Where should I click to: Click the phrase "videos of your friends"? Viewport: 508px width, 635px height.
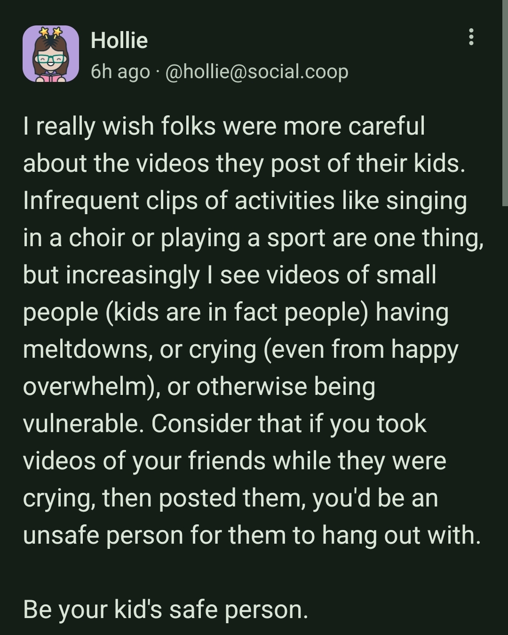[x=144, y=460]
